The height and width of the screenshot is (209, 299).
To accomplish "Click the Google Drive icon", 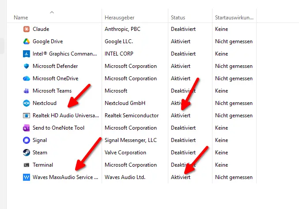I will [26, 41].
